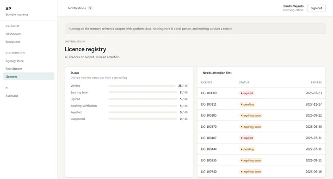Select the Licences sidebar item
The width and height of the screenshot is (333, 179).
(28, 77)
